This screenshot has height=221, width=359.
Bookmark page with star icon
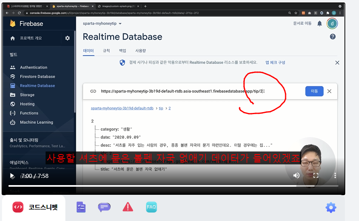[x=296, y=13]
